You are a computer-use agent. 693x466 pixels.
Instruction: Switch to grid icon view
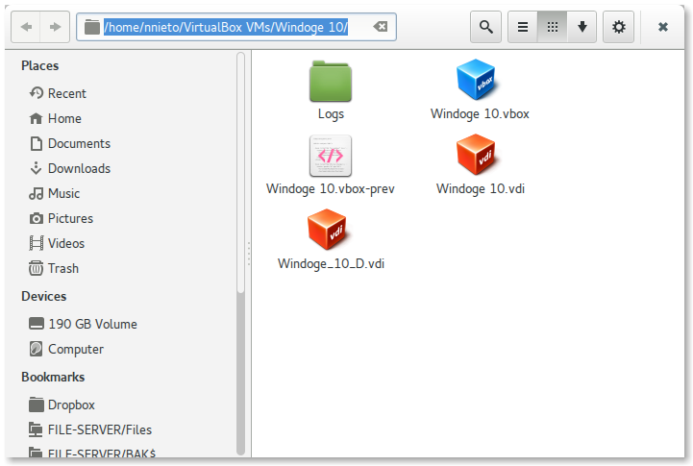pos(552,27)
